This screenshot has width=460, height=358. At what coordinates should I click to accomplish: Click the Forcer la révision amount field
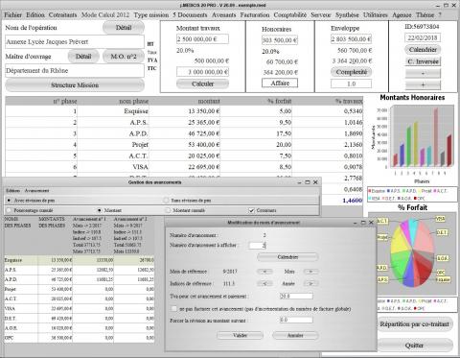pos(296,320)
